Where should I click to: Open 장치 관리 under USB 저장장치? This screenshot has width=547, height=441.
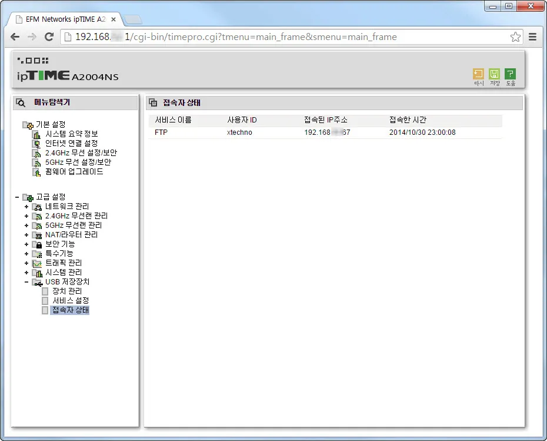coord(66,291)
